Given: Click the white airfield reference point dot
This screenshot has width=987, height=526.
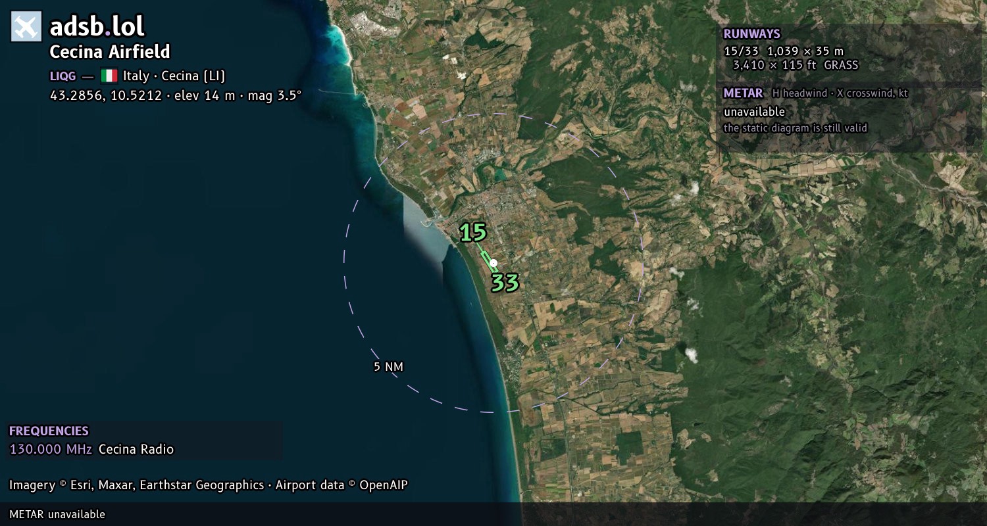Looking at the screenshot, I should [x=493, y=263].
